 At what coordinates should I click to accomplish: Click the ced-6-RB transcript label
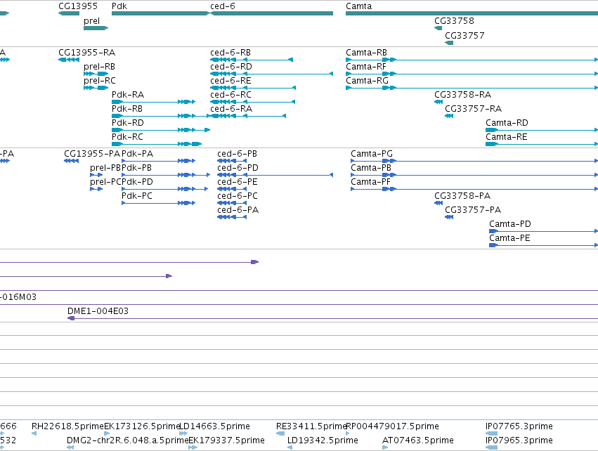pos(230,53)
